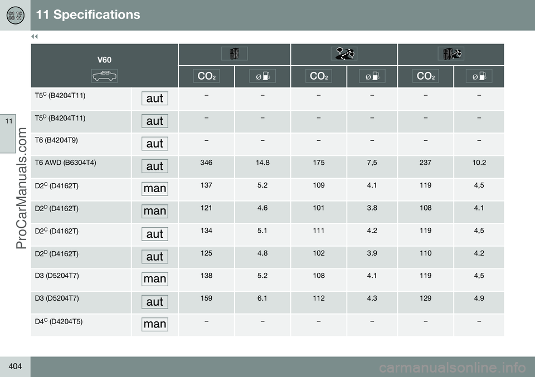The image size is (535, 377).
Task: Click the extra-urban CO2 value 102
Action: pyautogui.click(x=319, y=253)
